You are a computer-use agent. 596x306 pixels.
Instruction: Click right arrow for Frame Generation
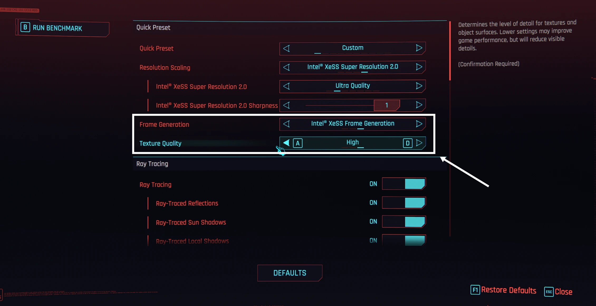point(419,124)
